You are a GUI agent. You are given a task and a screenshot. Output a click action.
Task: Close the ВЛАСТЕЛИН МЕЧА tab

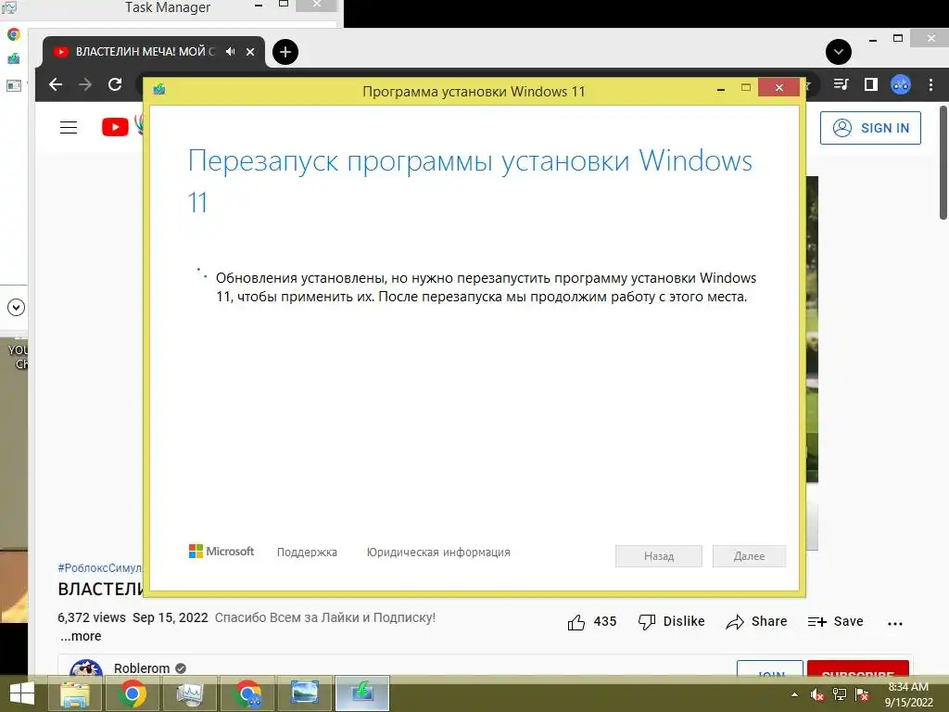pyautogui.click(x=250, y=52)
